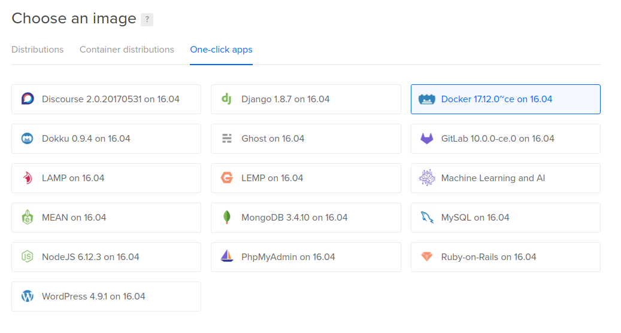Click the GitLab fox icon

pyautogui.click(x=426, y=139)
